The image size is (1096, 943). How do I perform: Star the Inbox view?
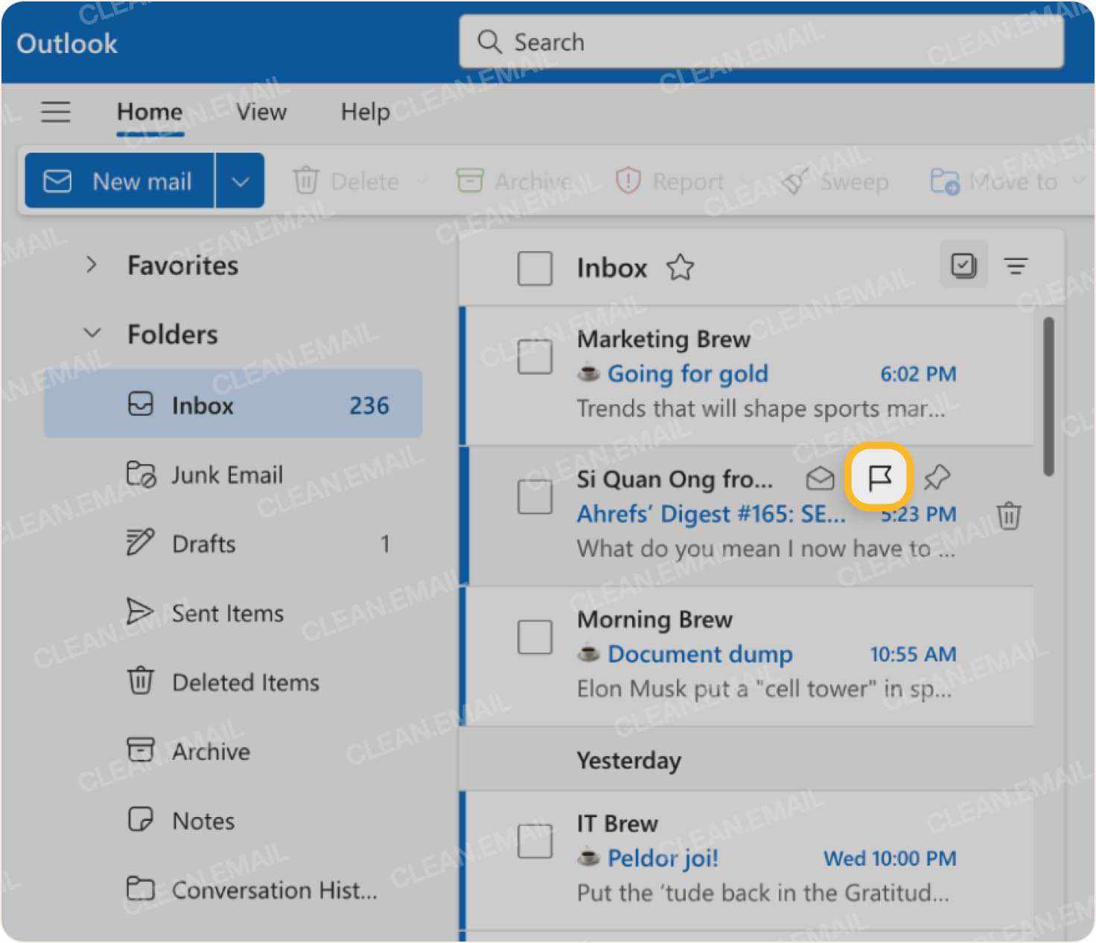coord(681,269)
